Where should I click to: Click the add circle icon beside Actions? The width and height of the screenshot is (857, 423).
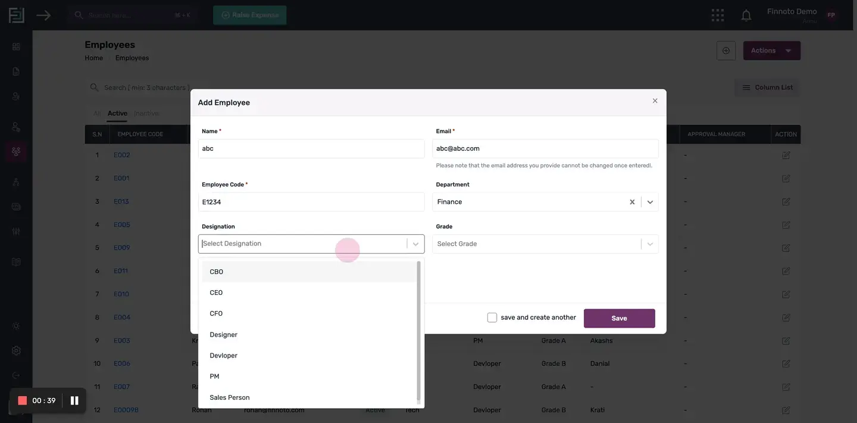[726, 51]
